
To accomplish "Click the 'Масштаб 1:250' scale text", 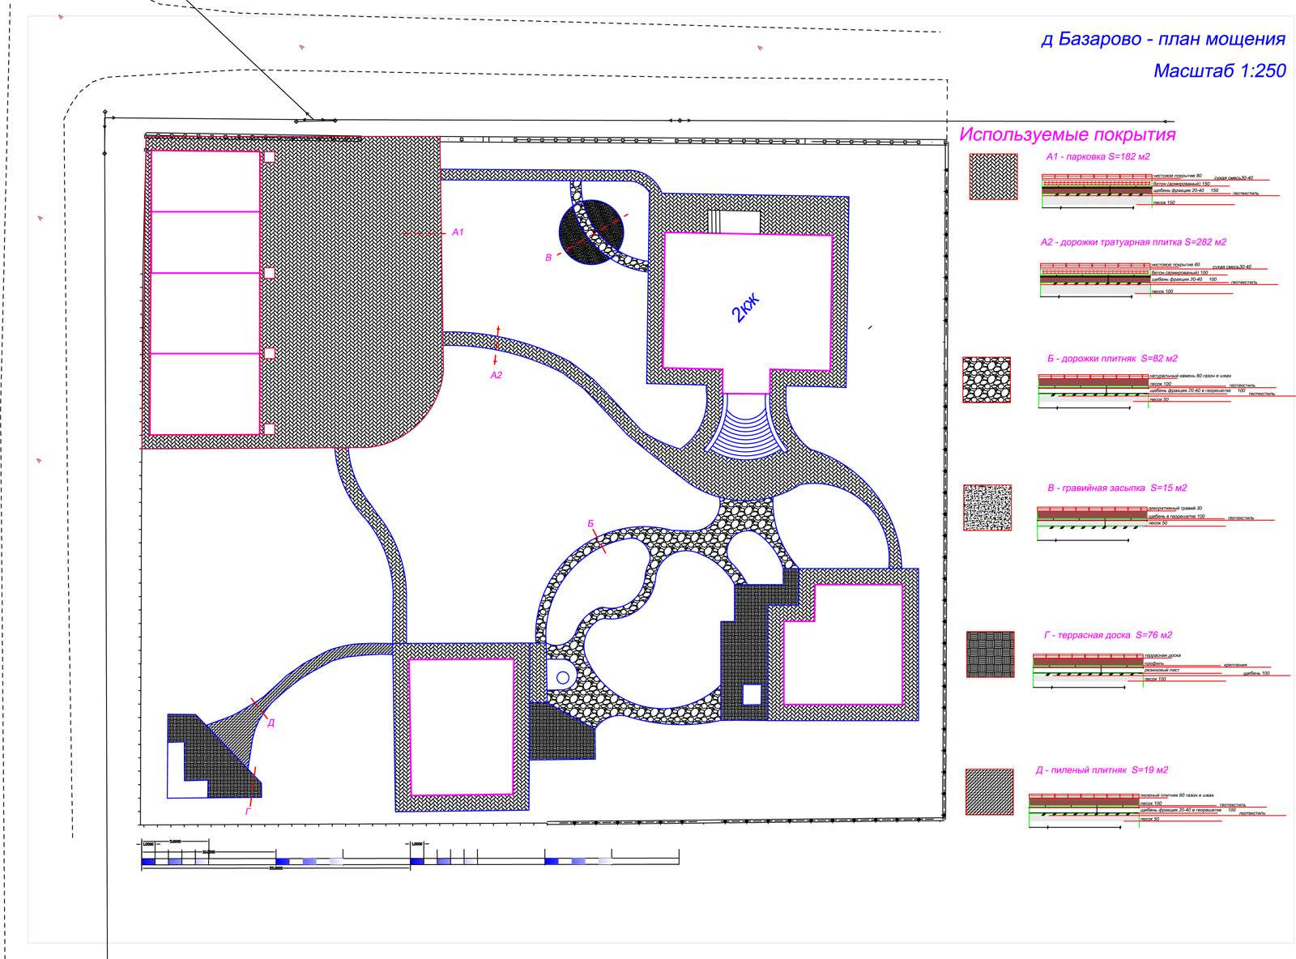I will pyautogui.click(x=1218, y=71).
